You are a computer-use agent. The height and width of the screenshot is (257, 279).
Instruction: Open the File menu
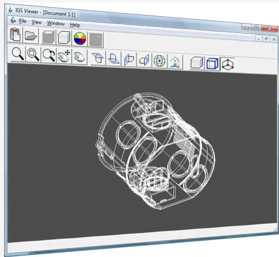(x=23, y=21)
